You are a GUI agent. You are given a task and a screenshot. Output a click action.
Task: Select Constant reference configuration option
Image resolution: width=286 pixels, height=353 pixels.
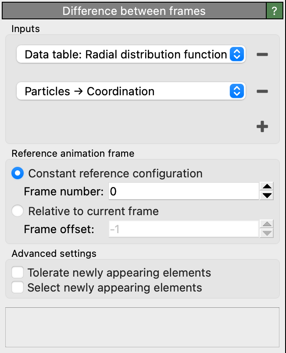pos(18,173)
